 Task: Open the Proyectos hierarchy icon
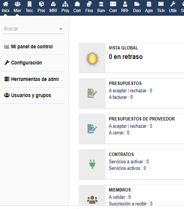(65, 7)
